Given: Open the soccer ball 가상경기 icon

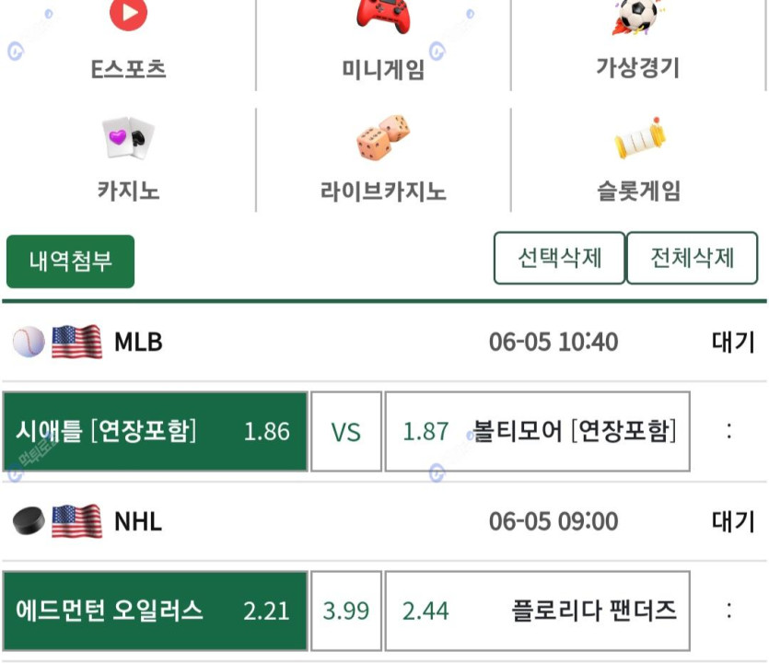Looking at the screenshot, I should [636, 17].
